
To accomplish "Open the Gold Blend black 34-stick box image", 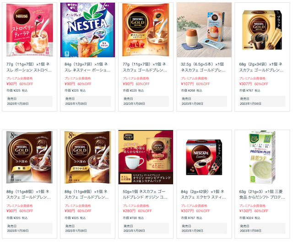I will [262, 30].
